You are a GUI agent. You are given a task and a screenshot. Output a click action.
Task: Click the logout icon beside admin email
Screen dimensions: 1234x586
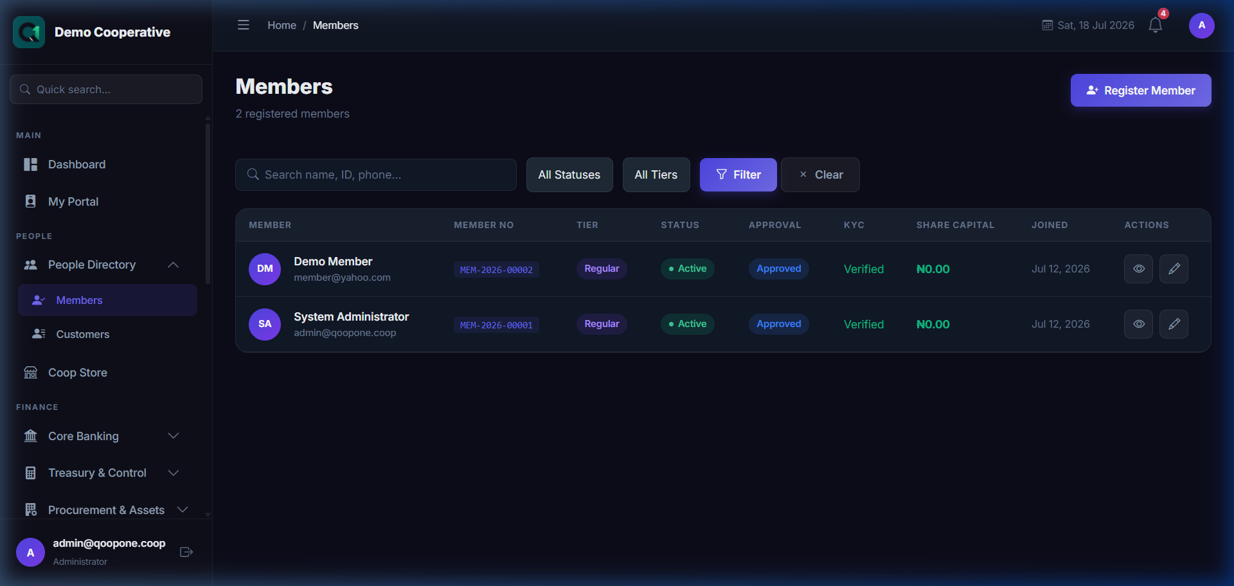coord(186,552)
